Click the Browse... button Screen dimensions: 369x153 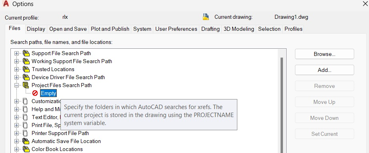coord(324,54)
